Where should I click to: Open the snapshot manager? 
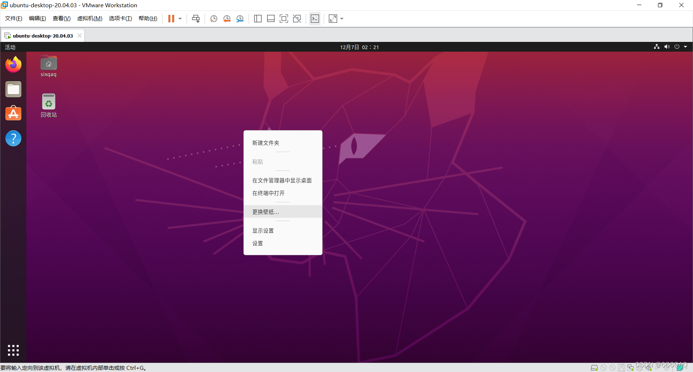(240, 19)
